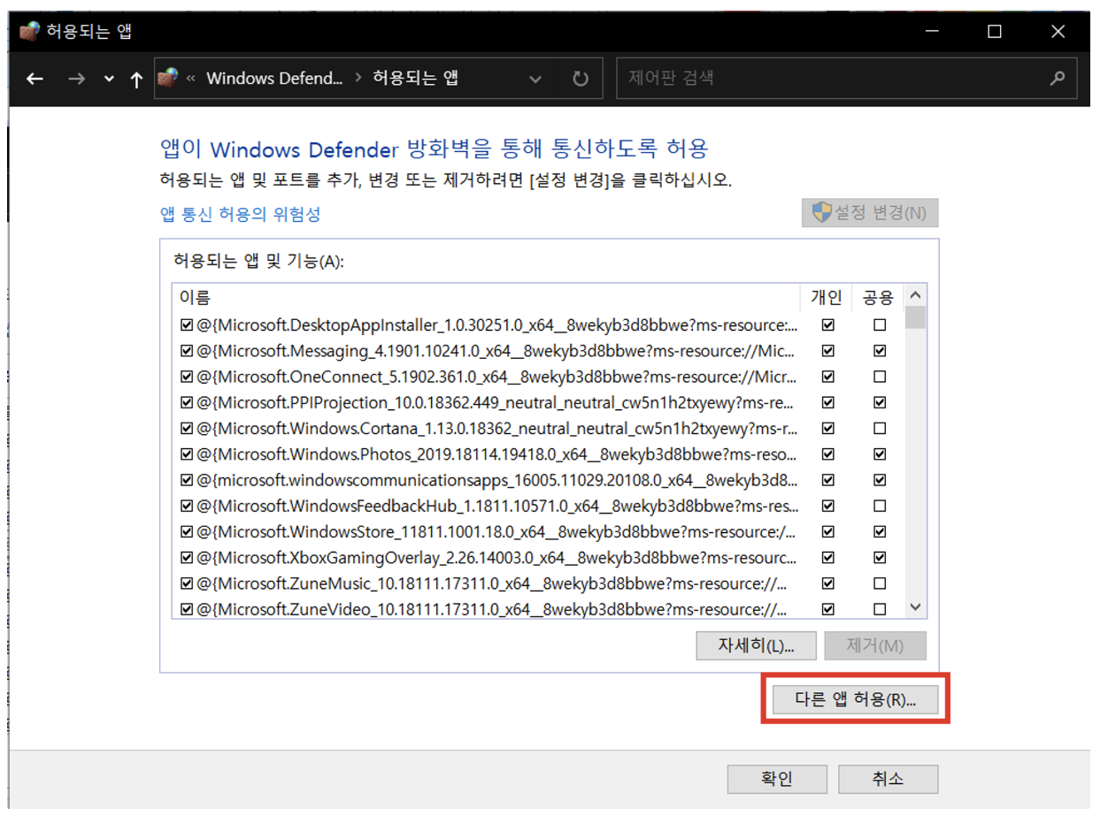This screenshot has height=831, width=1108.
Task: Click in the 제어판 검색 field
Action: tap(832, 78)
